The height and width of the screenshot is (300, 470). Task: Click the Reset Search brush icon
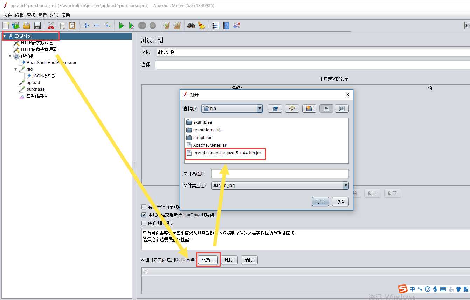[x=201, y=26]
